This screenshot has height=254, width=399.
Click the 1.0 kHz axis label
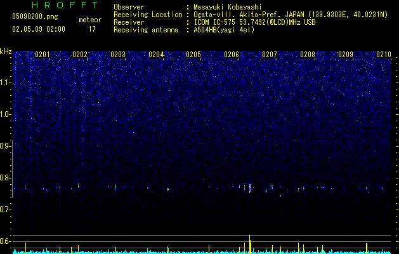coord(5,114)
